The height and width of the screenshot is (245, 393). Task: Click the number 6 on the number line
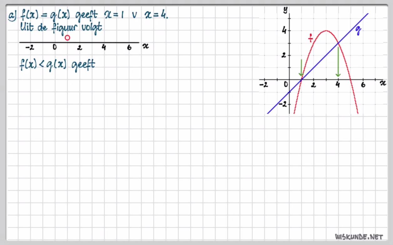point(129,48)
